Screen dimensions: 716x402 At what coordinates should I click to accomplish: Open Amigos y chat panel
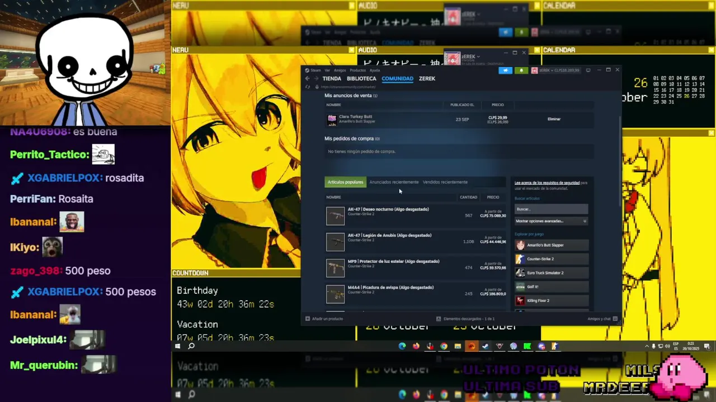602,319
